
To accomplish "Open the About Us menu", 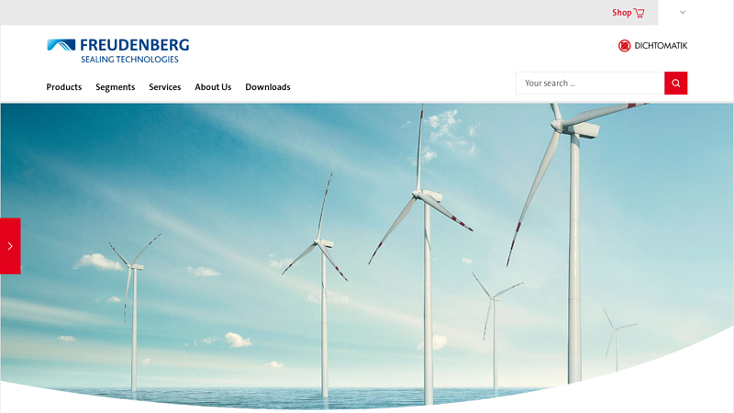I will pos(213,87).
